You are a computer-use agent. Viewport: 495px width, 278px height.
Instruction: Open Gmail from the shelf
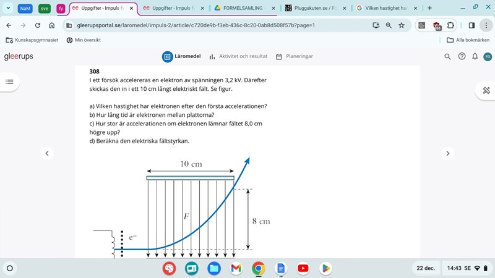click(x=236, y=268)
